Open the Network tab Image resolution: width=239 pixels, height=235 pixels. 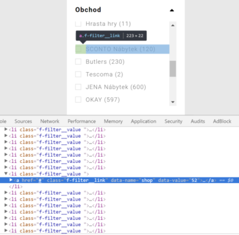tap(49, 122)
